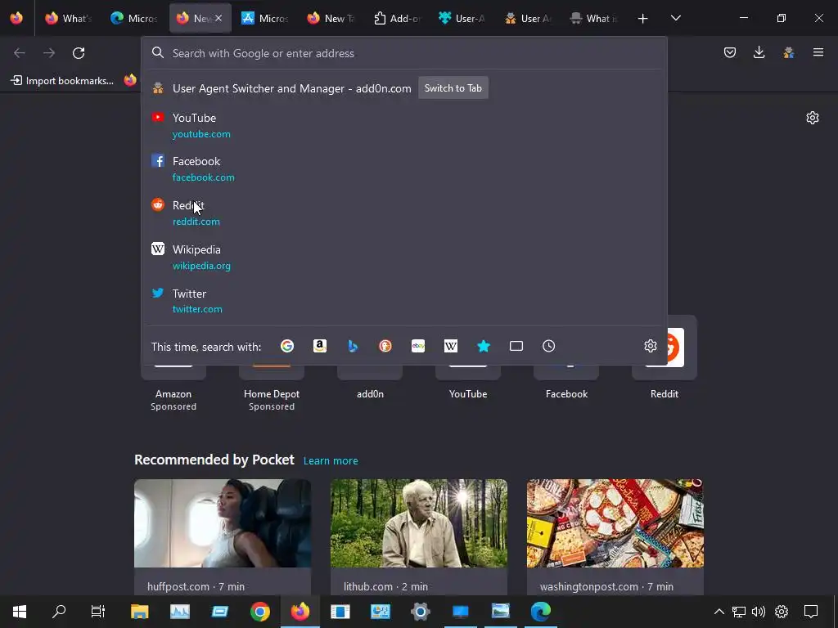838x628 pixels.
Task: Close the active New Tab
Action: tap(219, 18)
